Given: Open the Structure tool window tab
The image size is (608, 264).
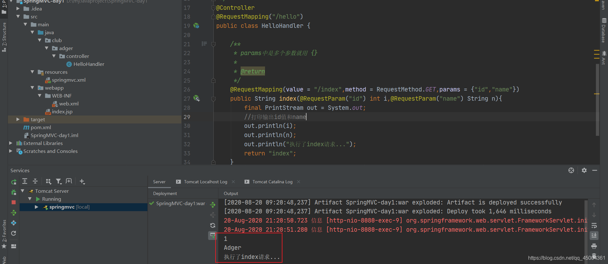Looking at the screenshot, I should pos(4,37).
